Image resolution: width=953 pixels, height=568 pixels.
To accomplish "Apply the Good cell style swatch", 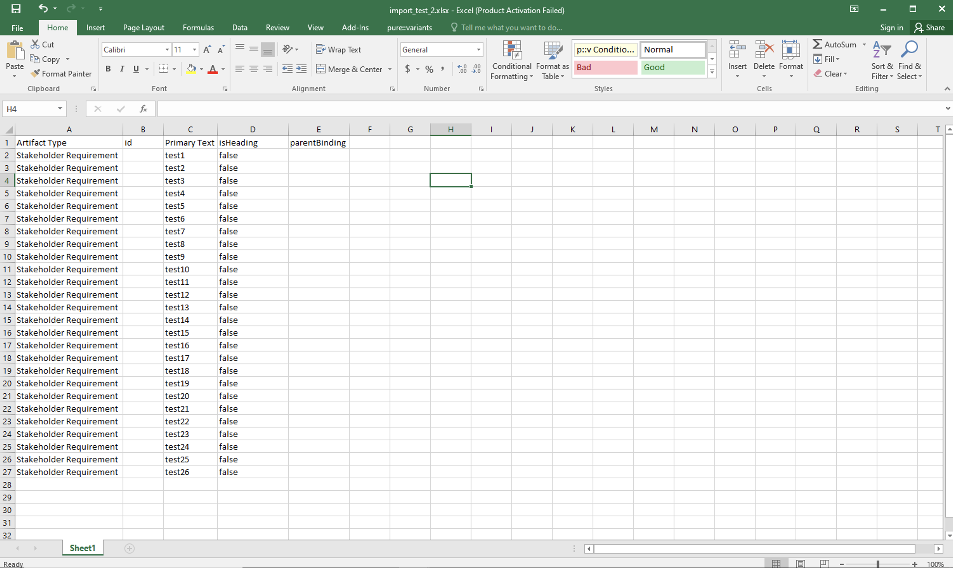I will [672, 68].
